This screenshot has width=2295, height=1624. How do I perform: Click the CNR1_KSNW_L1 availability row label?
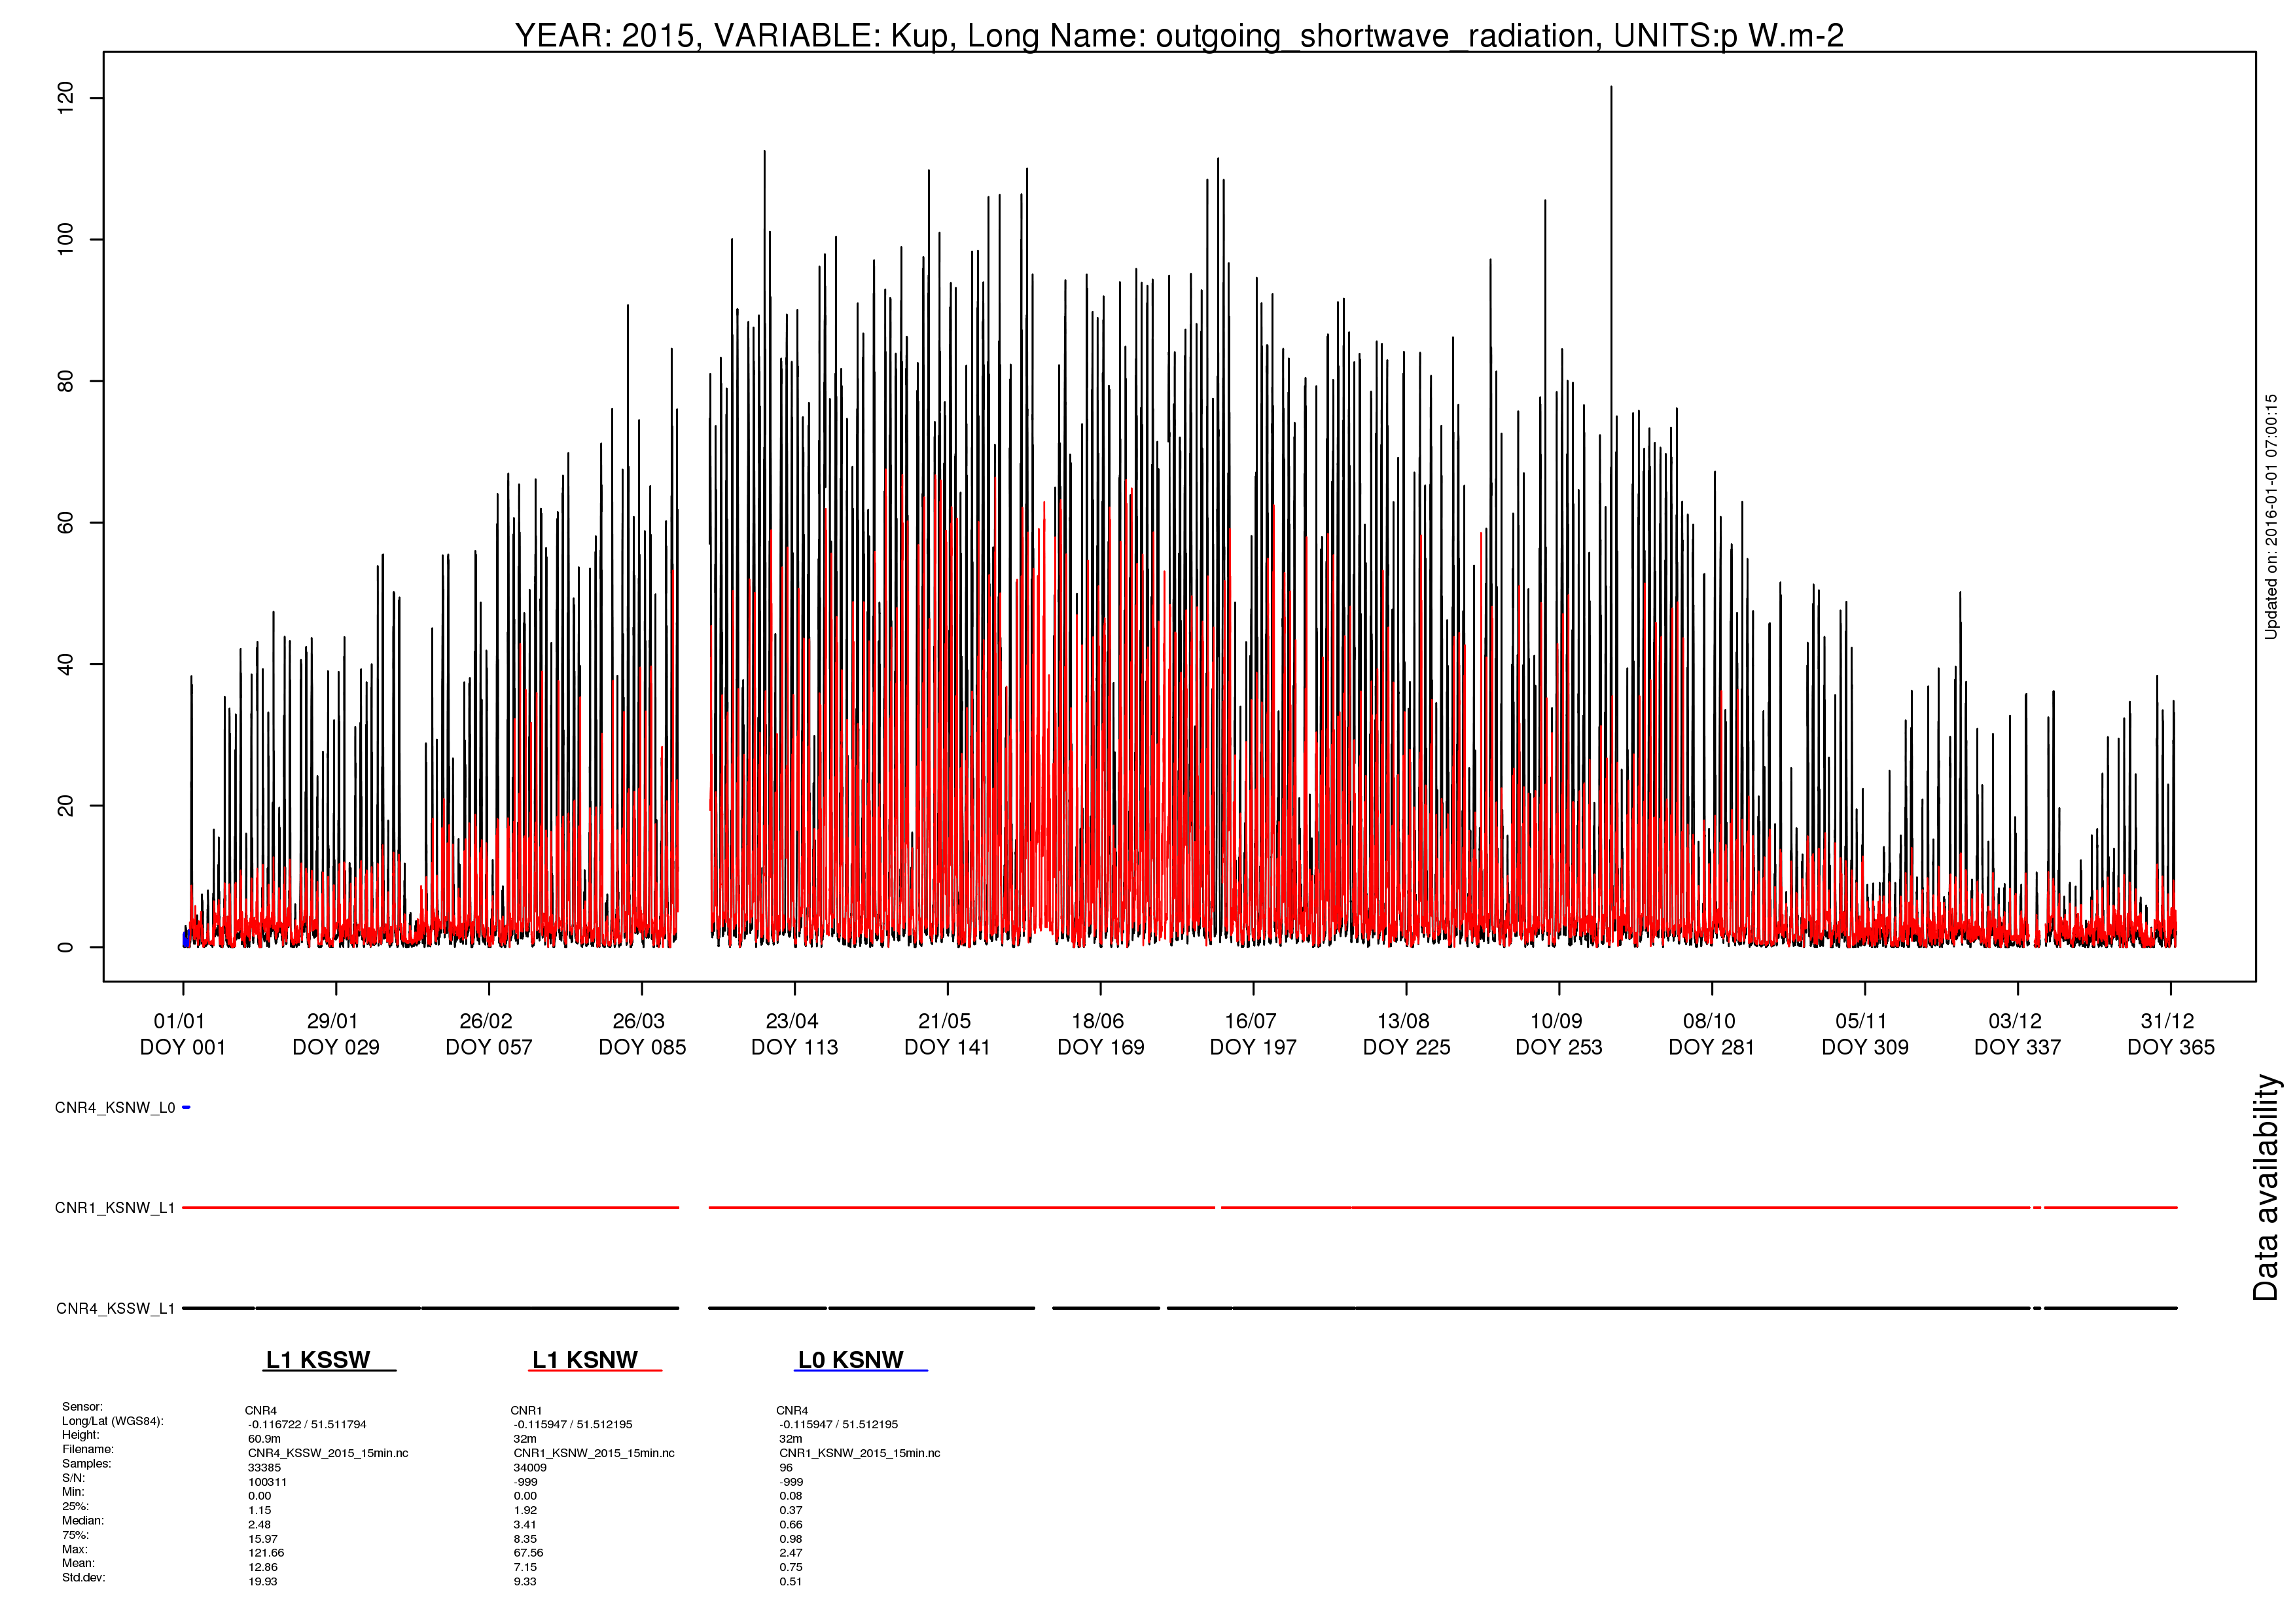[115, 1208]
